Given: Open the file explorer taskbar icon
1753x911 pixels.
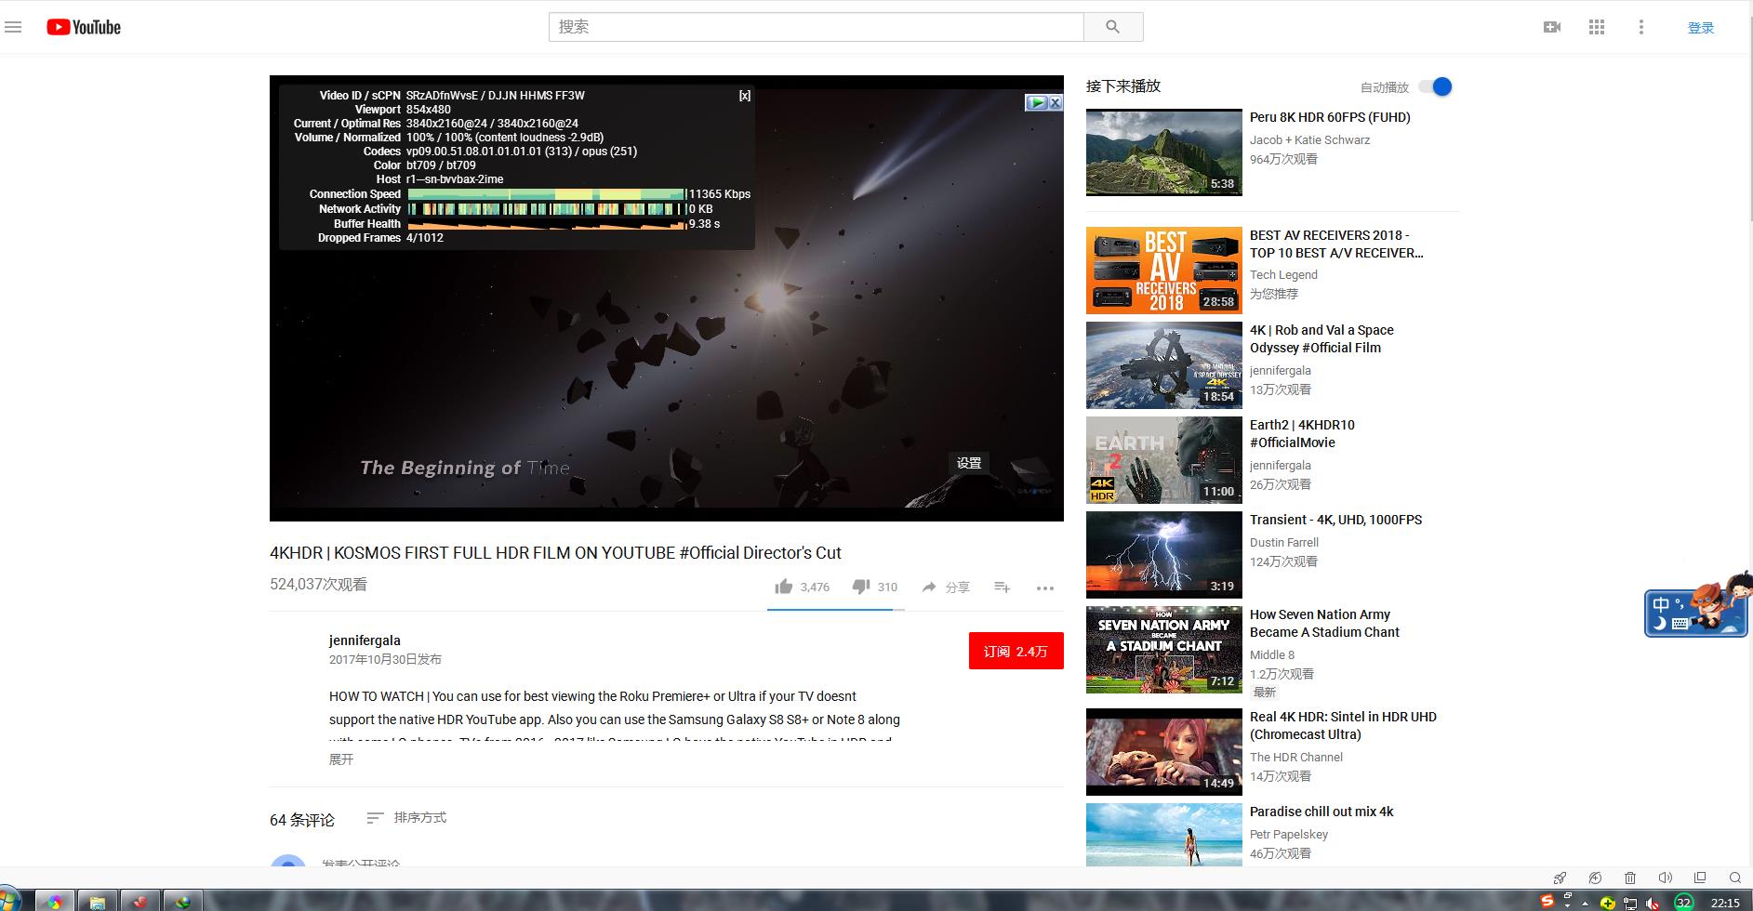Looking at the screenshot, I should (97, 901).
